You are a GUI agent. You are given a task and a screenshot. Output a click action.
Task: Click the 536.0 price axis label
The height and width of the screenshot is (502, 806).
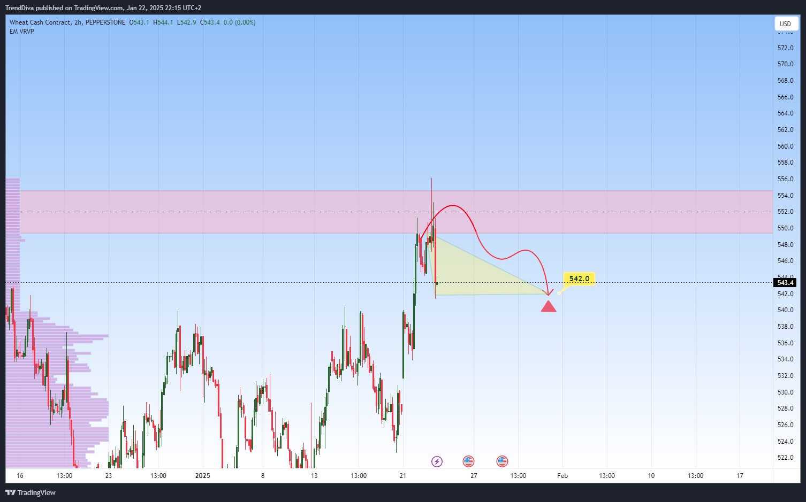tap(785, 343)
